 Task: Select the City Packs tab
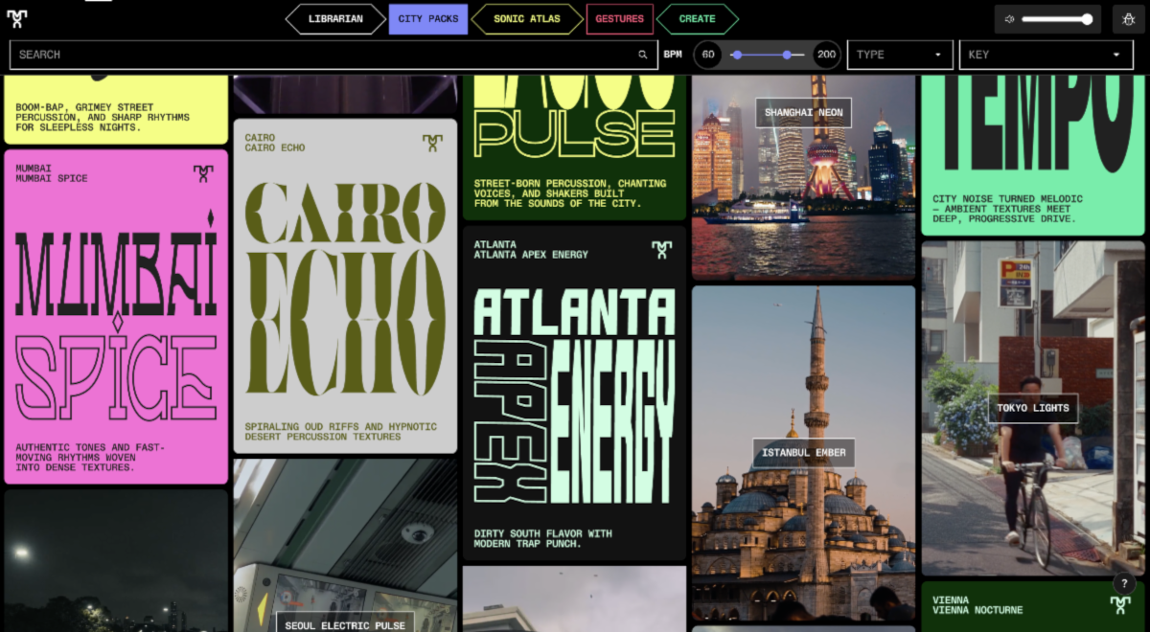point(428,19)
